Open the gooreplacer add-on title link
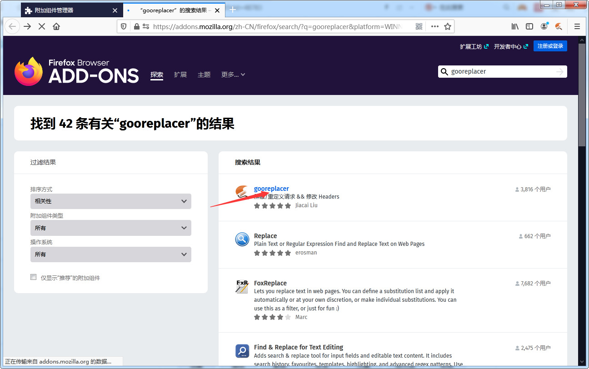 271,189
